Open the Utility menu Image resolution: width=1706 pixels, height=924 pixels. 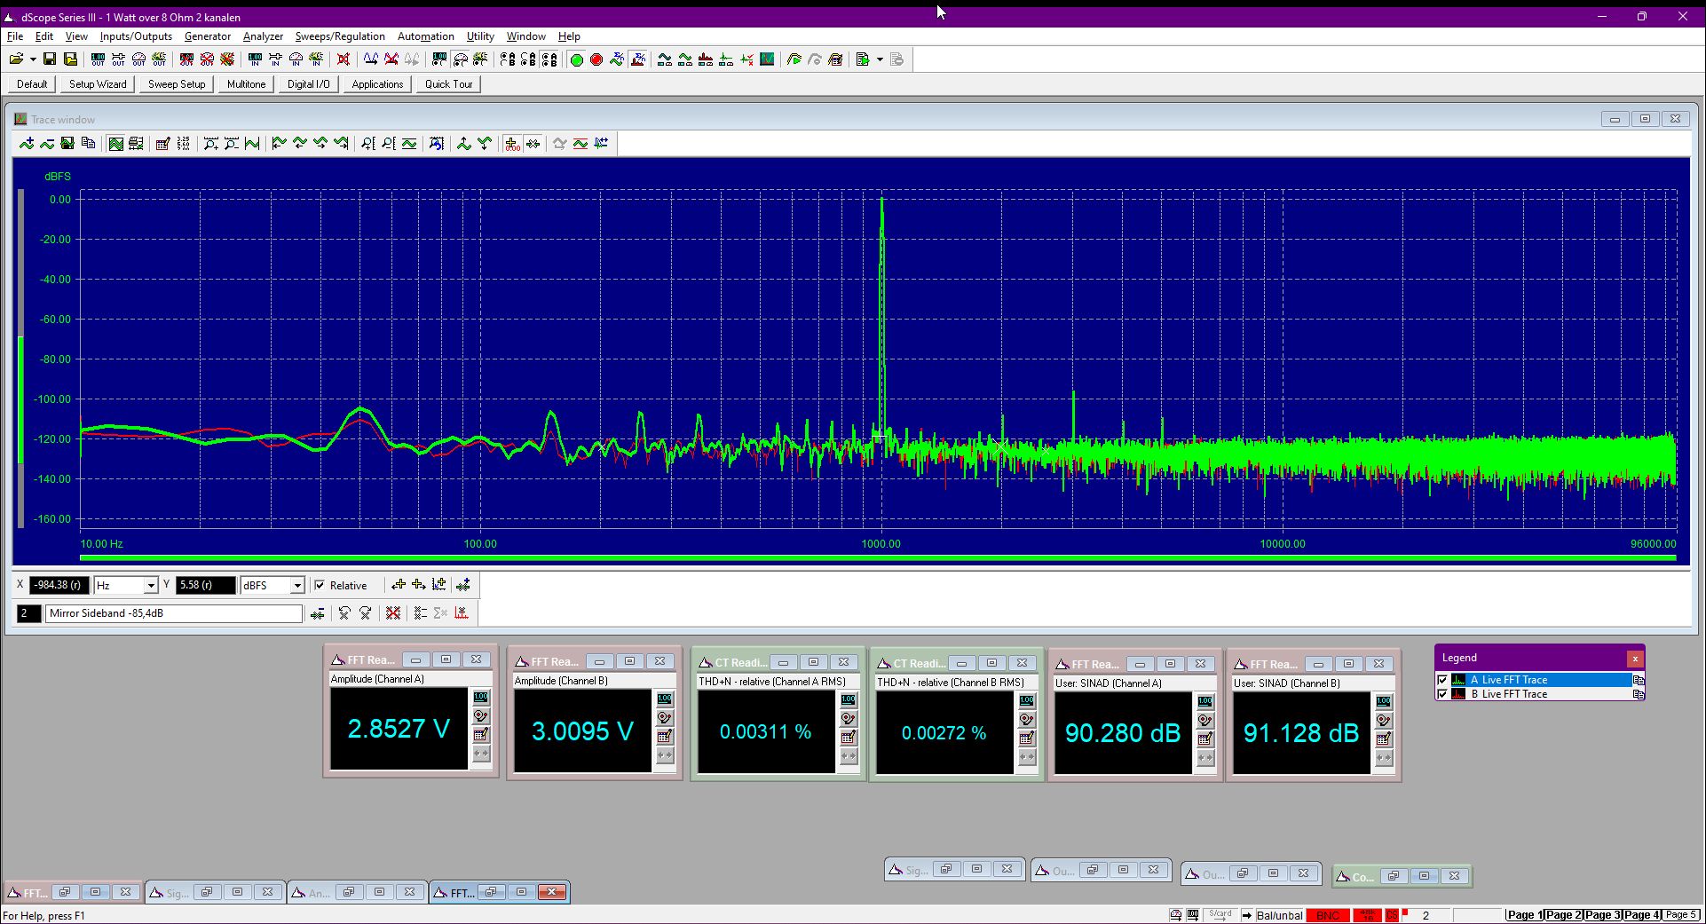[x=480, y=36]
